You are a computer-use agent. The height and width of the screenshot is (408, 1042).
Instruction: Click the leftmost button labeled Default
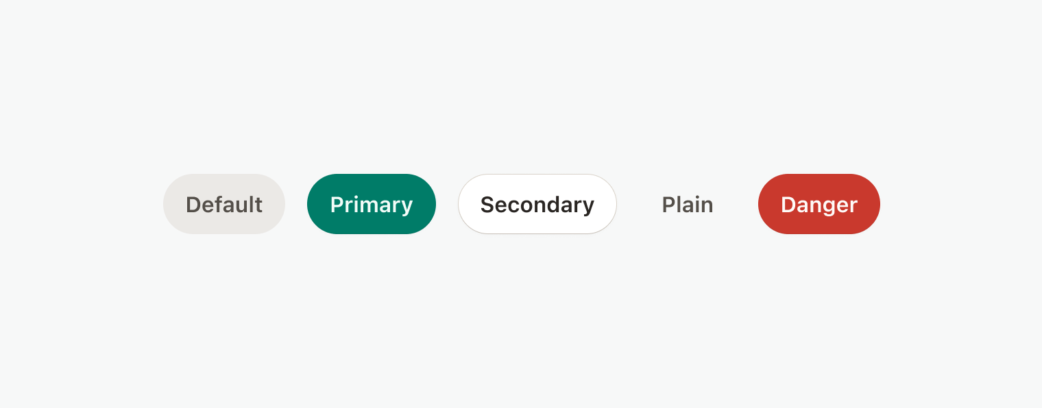223,204
